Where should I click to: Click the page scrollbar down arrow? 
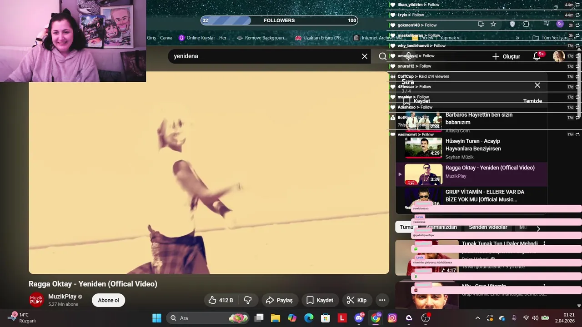tap(578, 306)
